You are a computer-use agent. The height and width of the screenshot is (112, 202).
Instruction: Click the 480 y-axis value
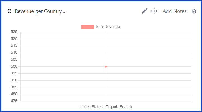[x=14, y=94]
